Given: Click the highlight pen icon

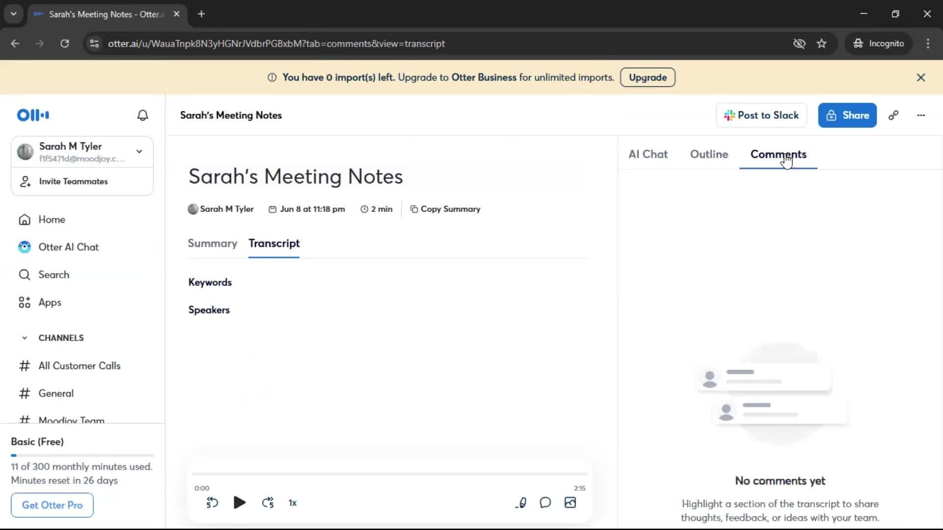Looking at the screenshot, I should tap(521, 503).
